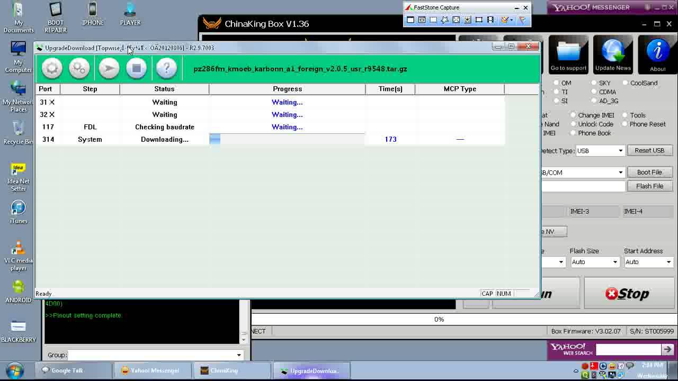This screenshot has height=381, width=678.
Task: Click the Reset USB button
Action: coord(649,150)
